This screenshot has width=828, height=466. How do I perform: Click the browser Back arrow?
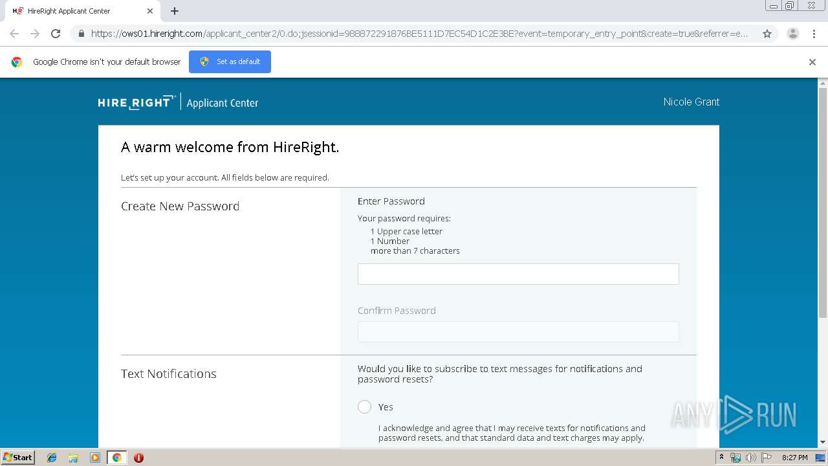coord(14,34)
